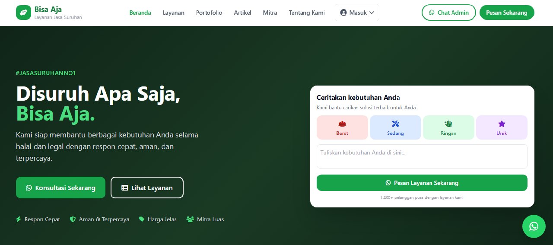Screen dimensions: 553x245
Task: Click the Aman & Terpercaya label
Action: click(x=104, y=219)
